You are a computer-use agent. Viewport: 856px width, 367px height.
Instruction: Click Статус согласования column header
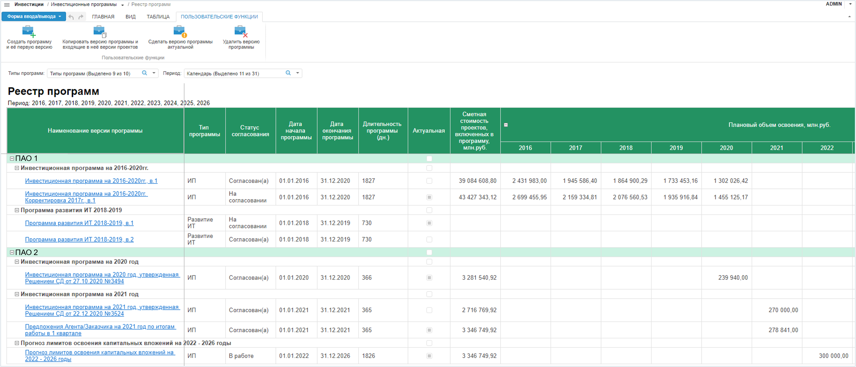[250, 131]
